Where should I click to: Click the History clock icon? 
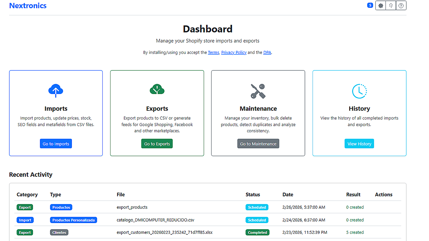pos(359,91)
